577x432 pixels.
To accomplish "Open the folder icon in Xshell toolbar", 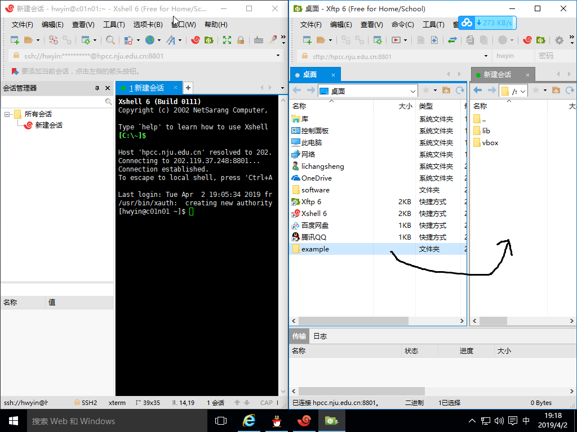I will [x=28, y=40].
